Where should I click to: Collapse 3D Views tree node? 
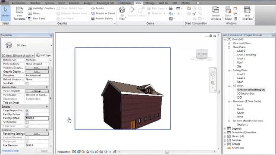229,86
